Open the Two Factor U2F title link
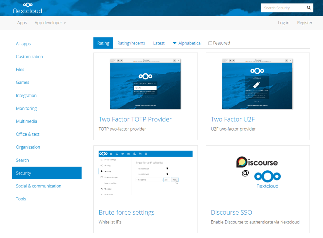Screen dimensions: 323x238 [x=233, y=119]
